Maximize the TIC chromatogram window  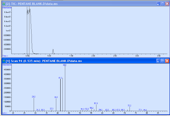[163, 4]
